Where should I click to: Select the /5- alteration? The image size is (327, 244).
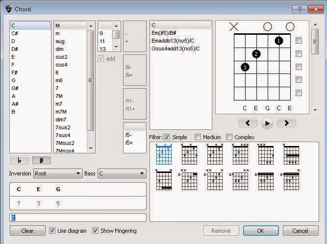pos(134,135)
